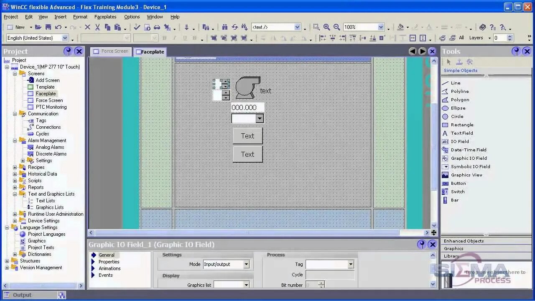The height and width of the screenshot is (301, 535).
Task: Switch to the Force Screen tab
Action: 111,51
